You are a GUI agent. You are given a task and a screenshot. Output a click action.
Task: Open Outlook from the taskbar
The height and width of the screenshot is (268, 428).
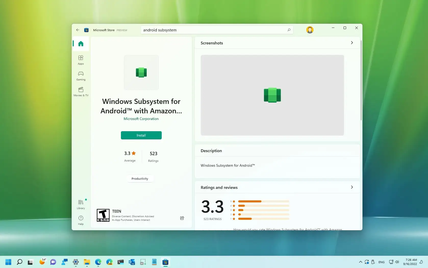(x=132, y=262)
